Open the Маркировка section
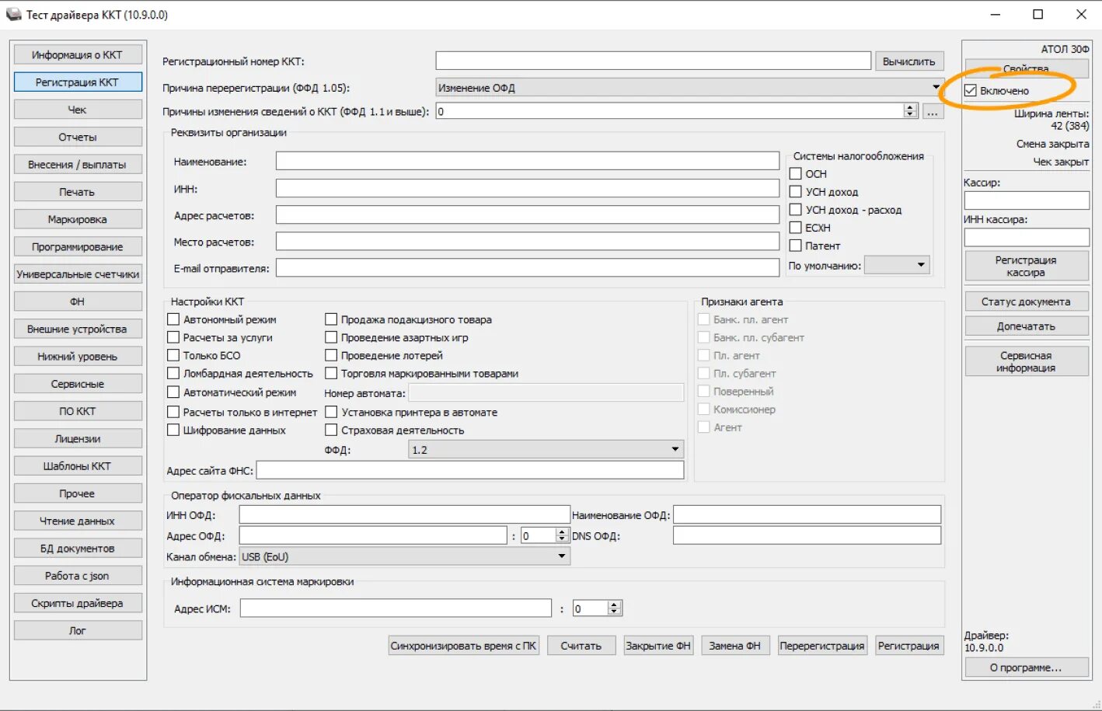 click(78, 219)
